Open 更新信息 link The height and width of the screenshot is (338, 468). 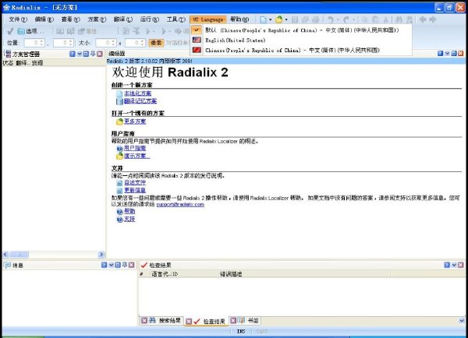135,190
